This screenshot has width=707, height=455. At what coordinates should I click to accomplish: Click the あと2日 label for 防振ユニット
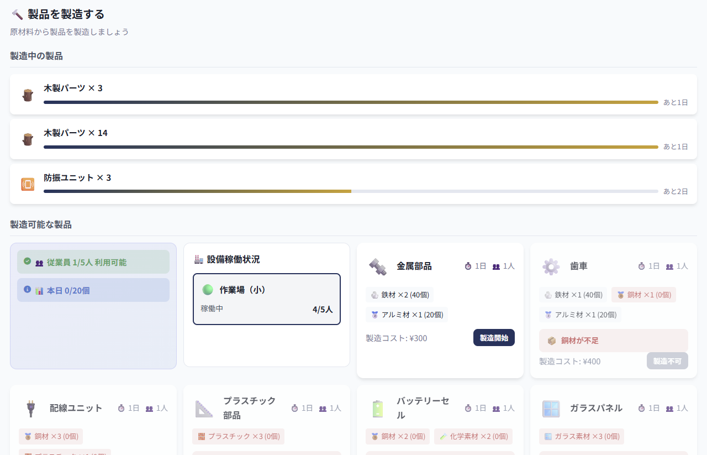point(676,191)
